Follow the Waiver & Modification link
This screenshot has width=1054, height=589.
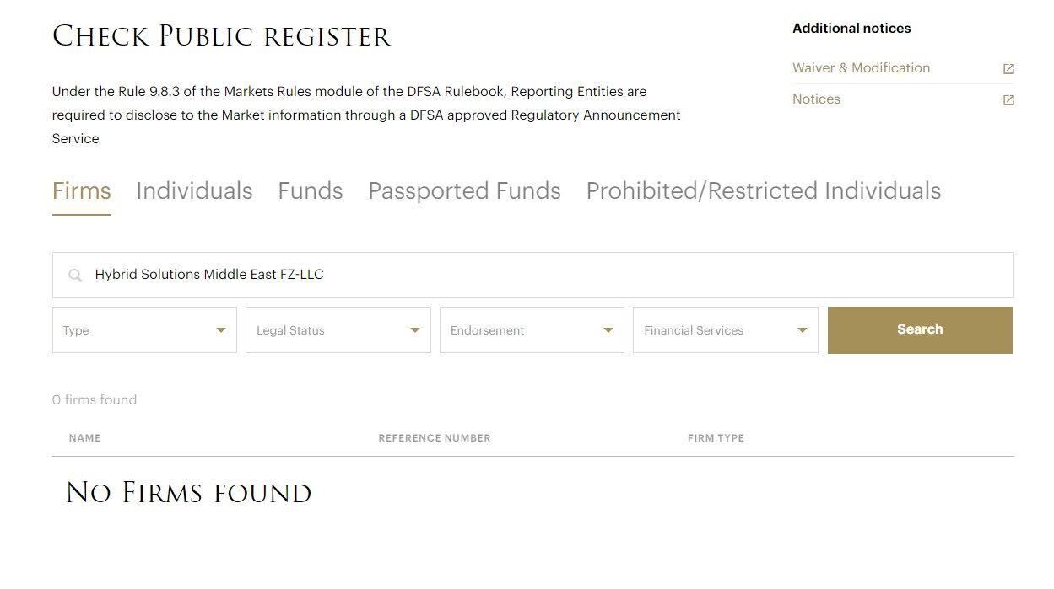click(x=861, y=68)
